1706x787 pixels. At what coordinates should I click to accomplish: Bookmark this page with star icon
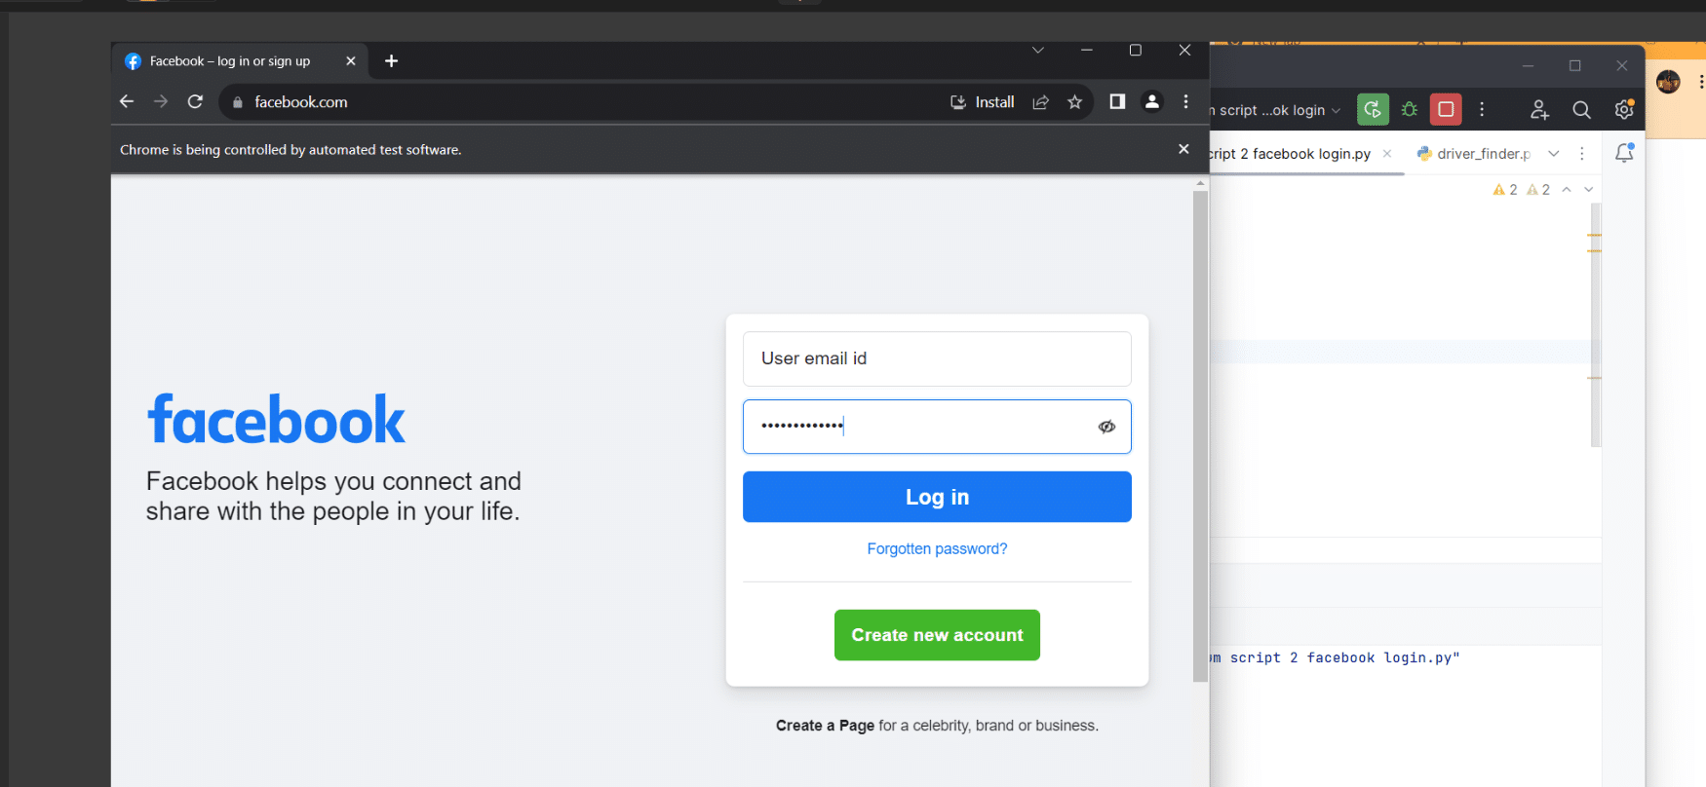click(x=1074, y=102)
